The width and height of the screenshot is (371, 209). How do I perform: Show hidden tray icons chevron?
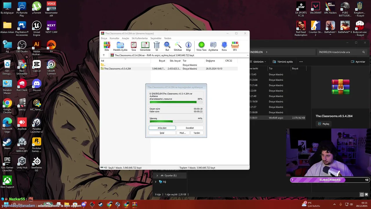point(334,204)
